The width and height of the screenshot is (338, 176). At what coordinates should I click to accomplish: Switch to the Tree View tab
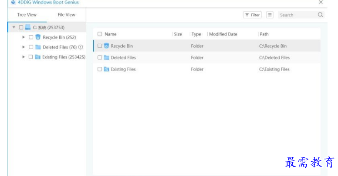click(x=27, y=15)
